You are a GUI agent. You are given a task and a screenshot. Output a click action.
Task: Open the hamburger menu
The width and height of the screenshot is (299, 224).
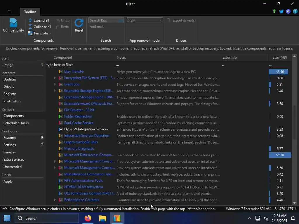coord(9,12)
